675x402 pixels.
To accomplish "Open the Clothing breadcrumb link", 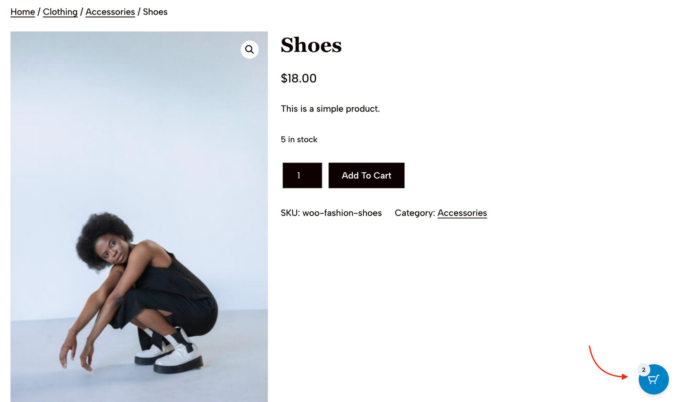I will tap(60, 12).
